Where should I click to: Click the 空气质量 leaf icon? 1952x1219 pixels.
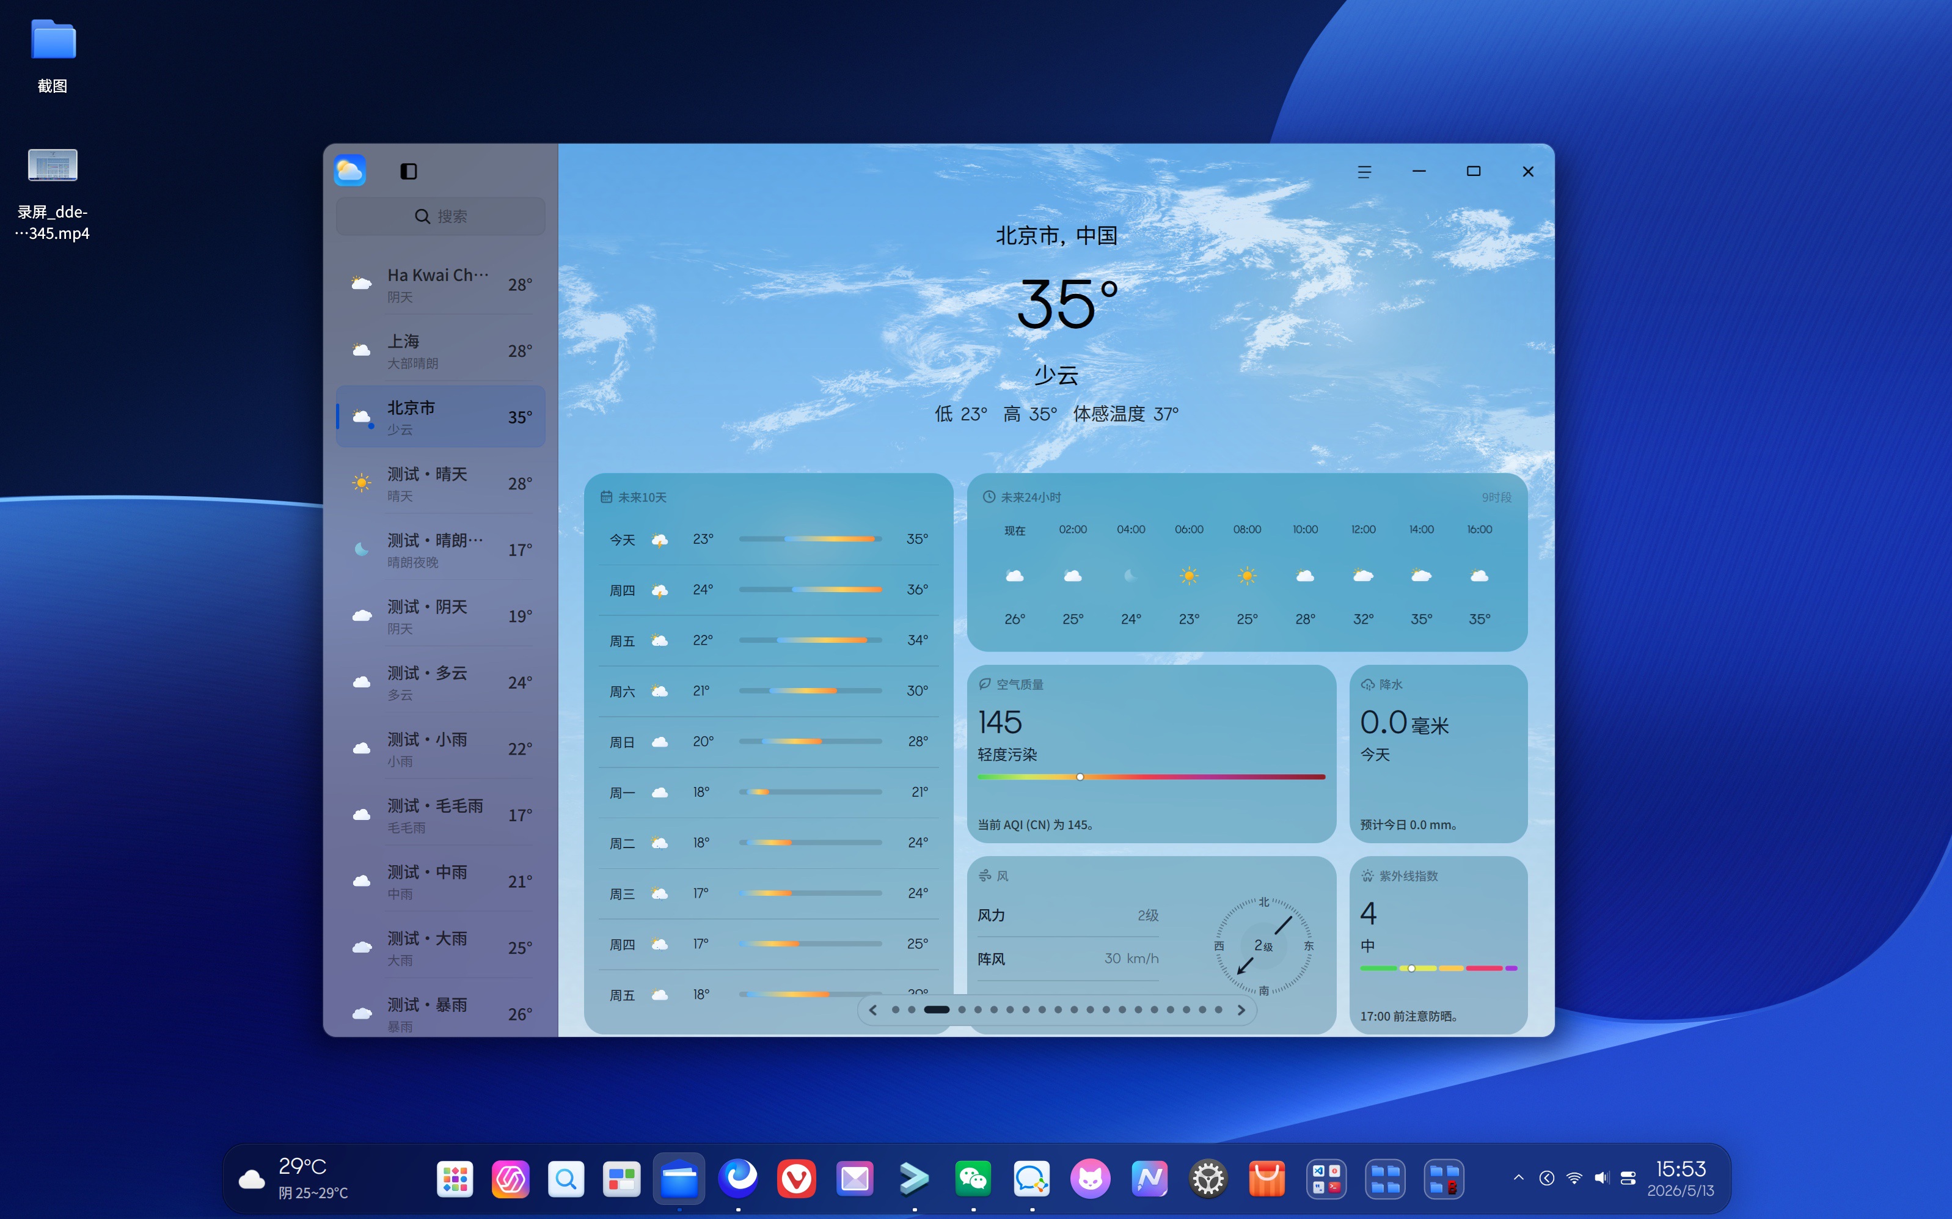point(985,684)
